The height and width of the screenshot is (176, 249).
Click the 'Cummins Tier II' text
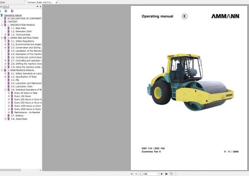point(151,152)
